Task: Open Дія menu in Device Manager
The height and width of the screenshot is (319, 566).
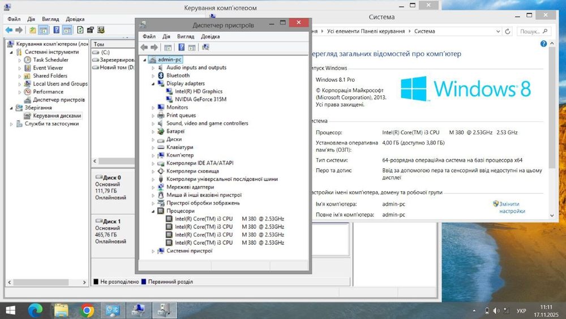Action: [166, 36]
